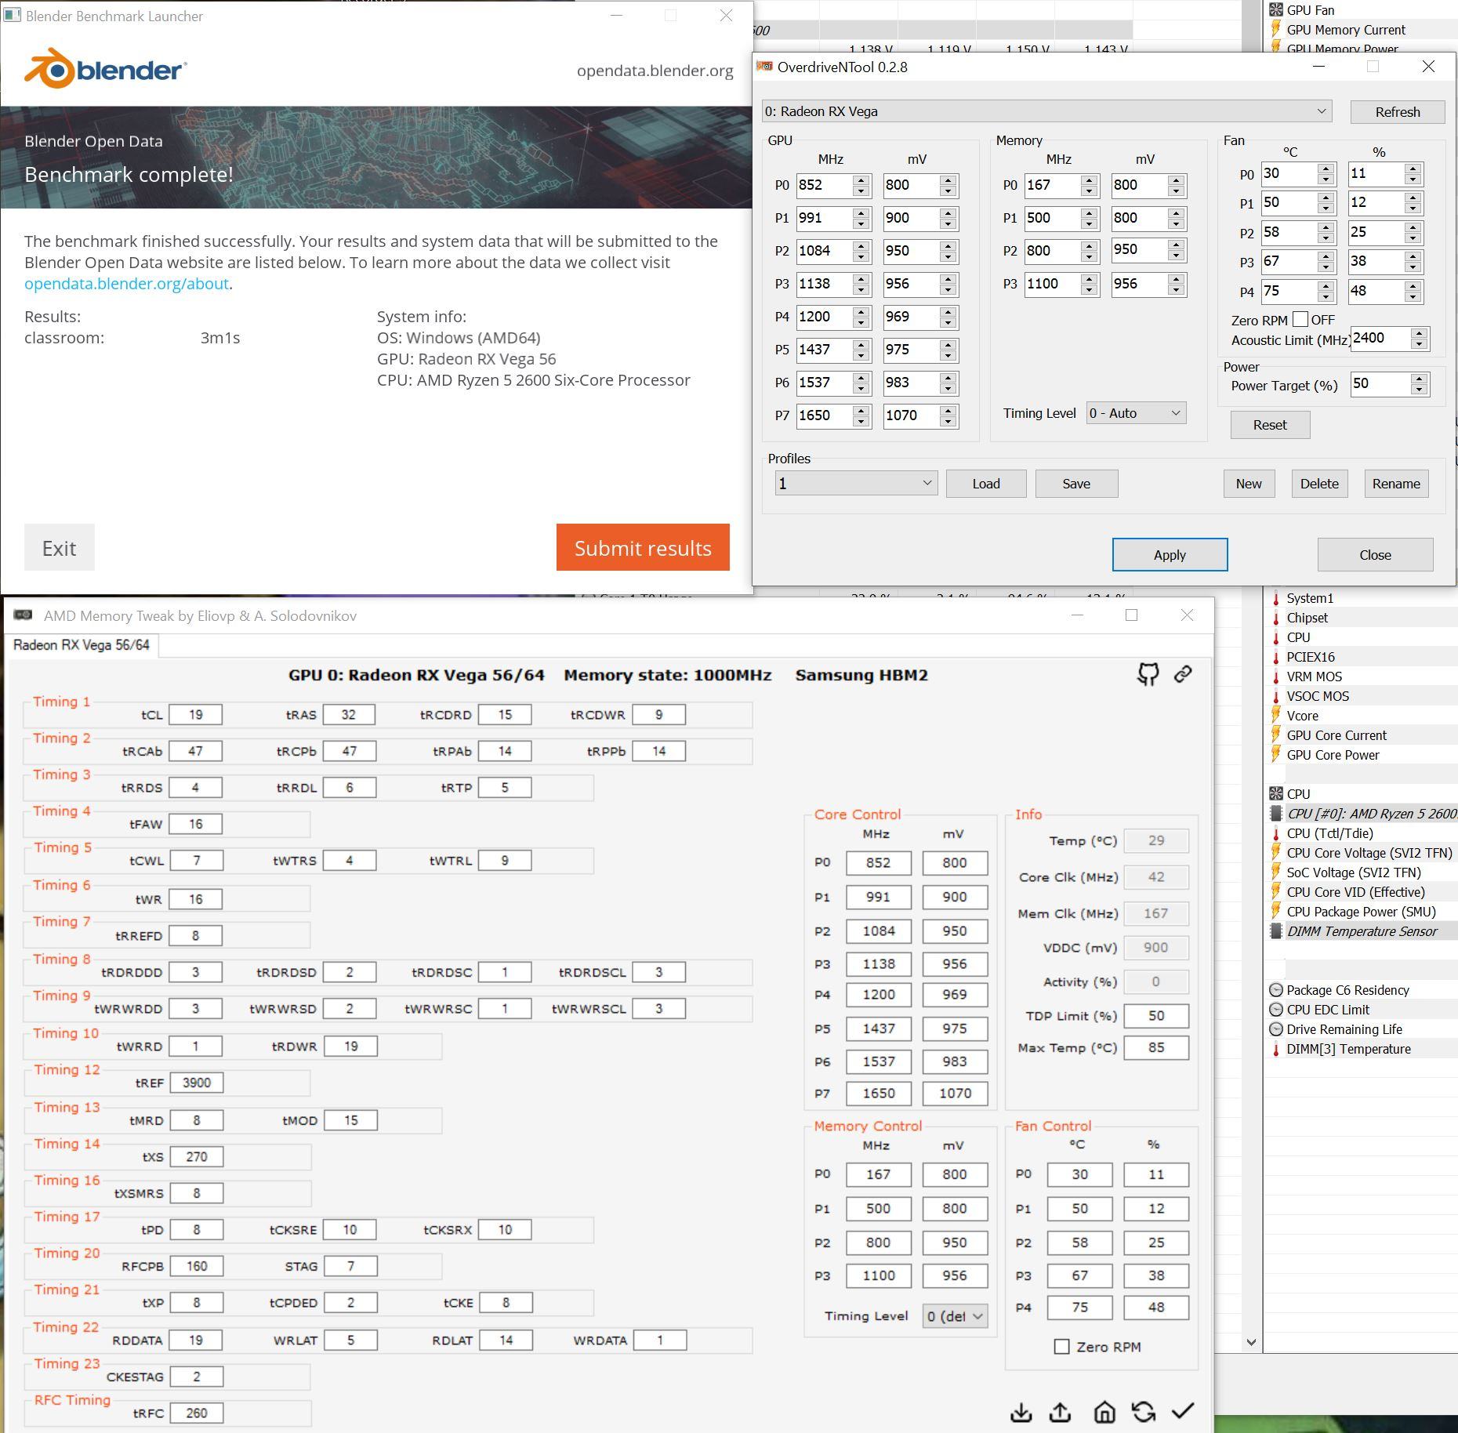Toggle Zero RPM checkbox in OverdriveNTool
The width and height of the screenshot is (1458, 1433).
pyautogui.click(x=1300, y=319)
